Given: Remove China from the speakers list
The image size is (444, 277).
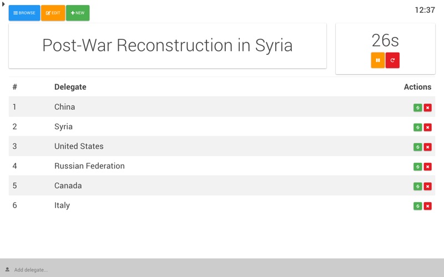Looking at the screenshot, I should click(427, 107).
